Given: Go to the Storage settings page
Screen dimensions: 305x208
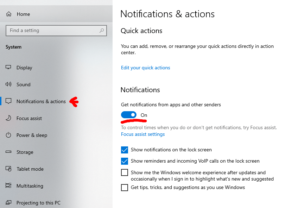Looking at the screenshot, I should 25,152.
